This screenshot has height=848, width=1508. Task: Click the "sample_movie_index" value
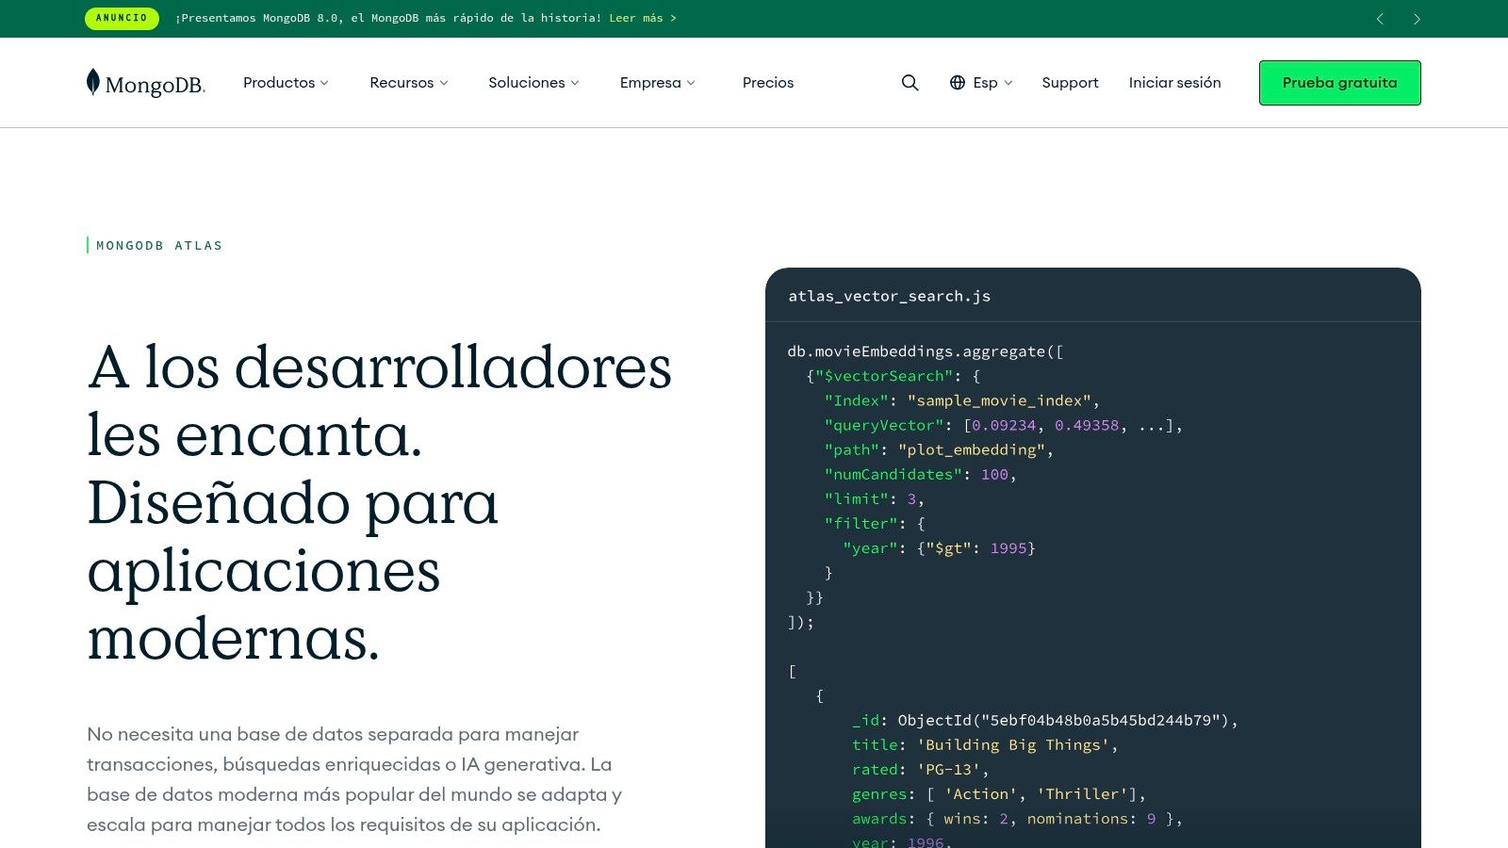(x=999, y=400)
